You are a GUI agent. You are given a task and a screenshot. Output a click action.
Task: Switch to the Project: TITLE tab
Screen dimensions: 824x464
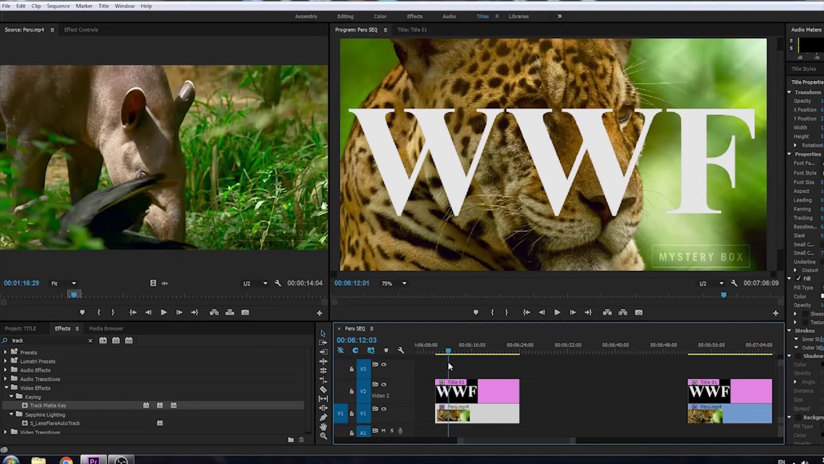21,329
